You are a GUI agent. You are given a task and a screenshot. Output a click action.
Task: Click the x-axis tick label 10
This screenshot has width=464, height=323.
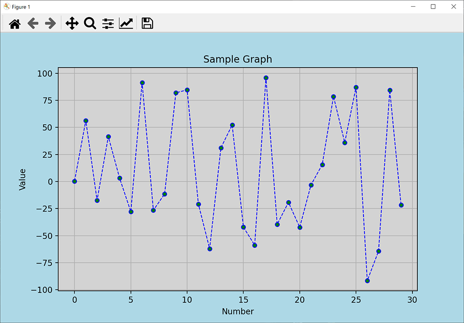point(187,300)
